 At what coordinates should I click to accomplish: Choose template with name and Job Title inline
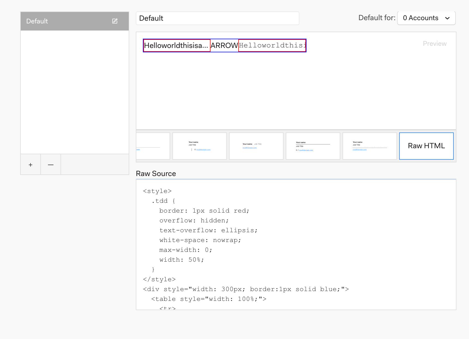256,146
